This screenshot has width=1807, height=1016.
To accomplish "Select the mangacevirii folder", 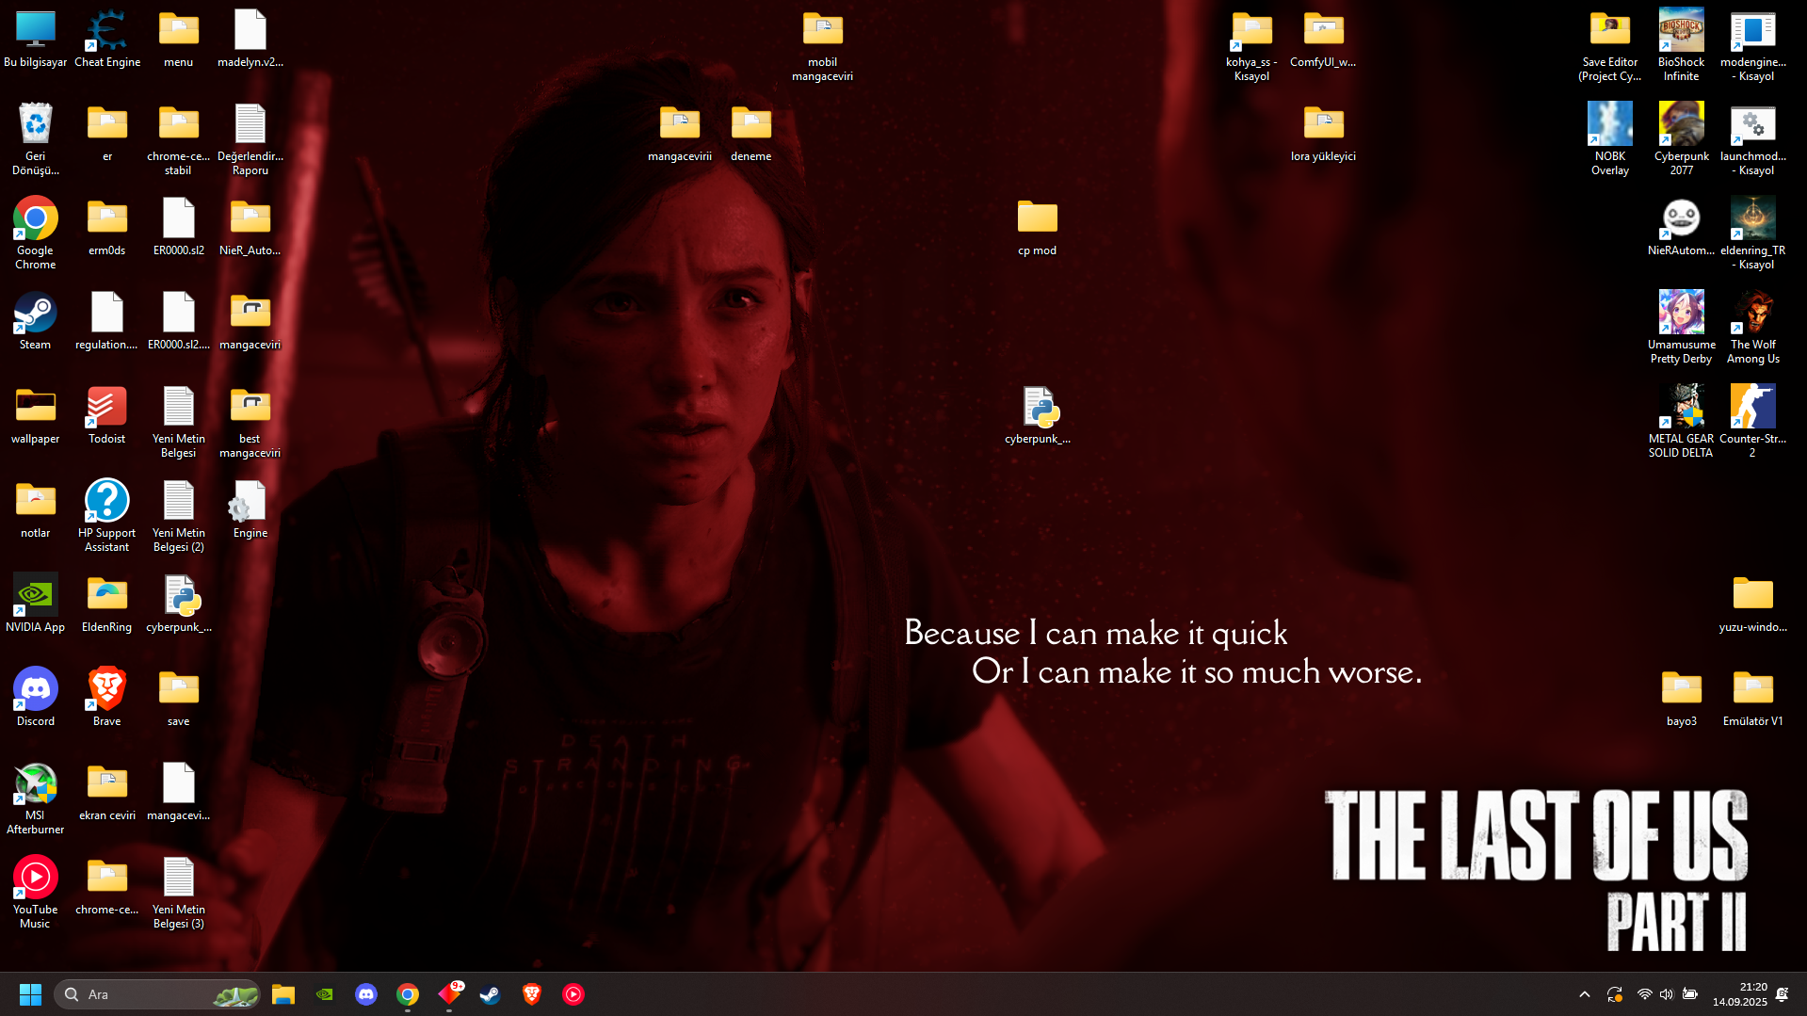I will pyautogui.click(x=680, y=133).
